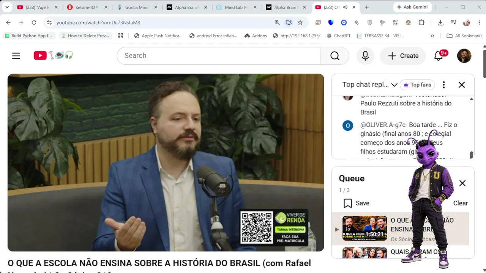Pause the playing video
The width and height of the screenshot is (486, 273).
(x=166, y=162)
